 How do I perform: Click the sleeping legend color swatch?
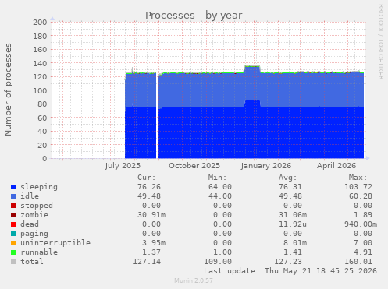[13, 187]
